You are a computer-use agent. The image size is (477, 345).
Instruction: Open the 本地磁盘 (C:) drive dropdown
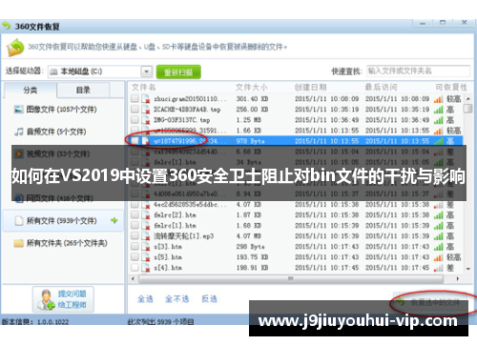[x=146, y=71]
